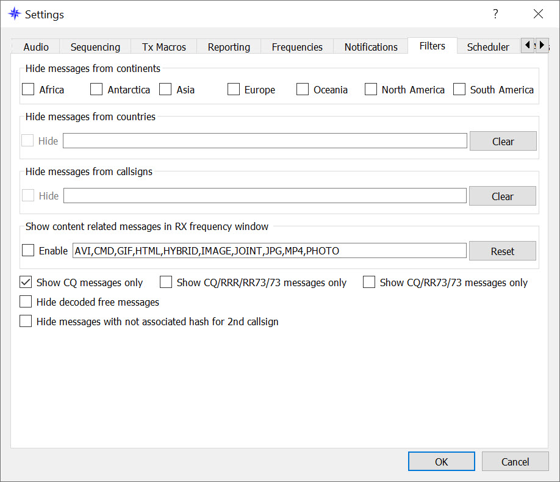
Task: Toggle Hide decoded free messages
Action: click(26, 302)
